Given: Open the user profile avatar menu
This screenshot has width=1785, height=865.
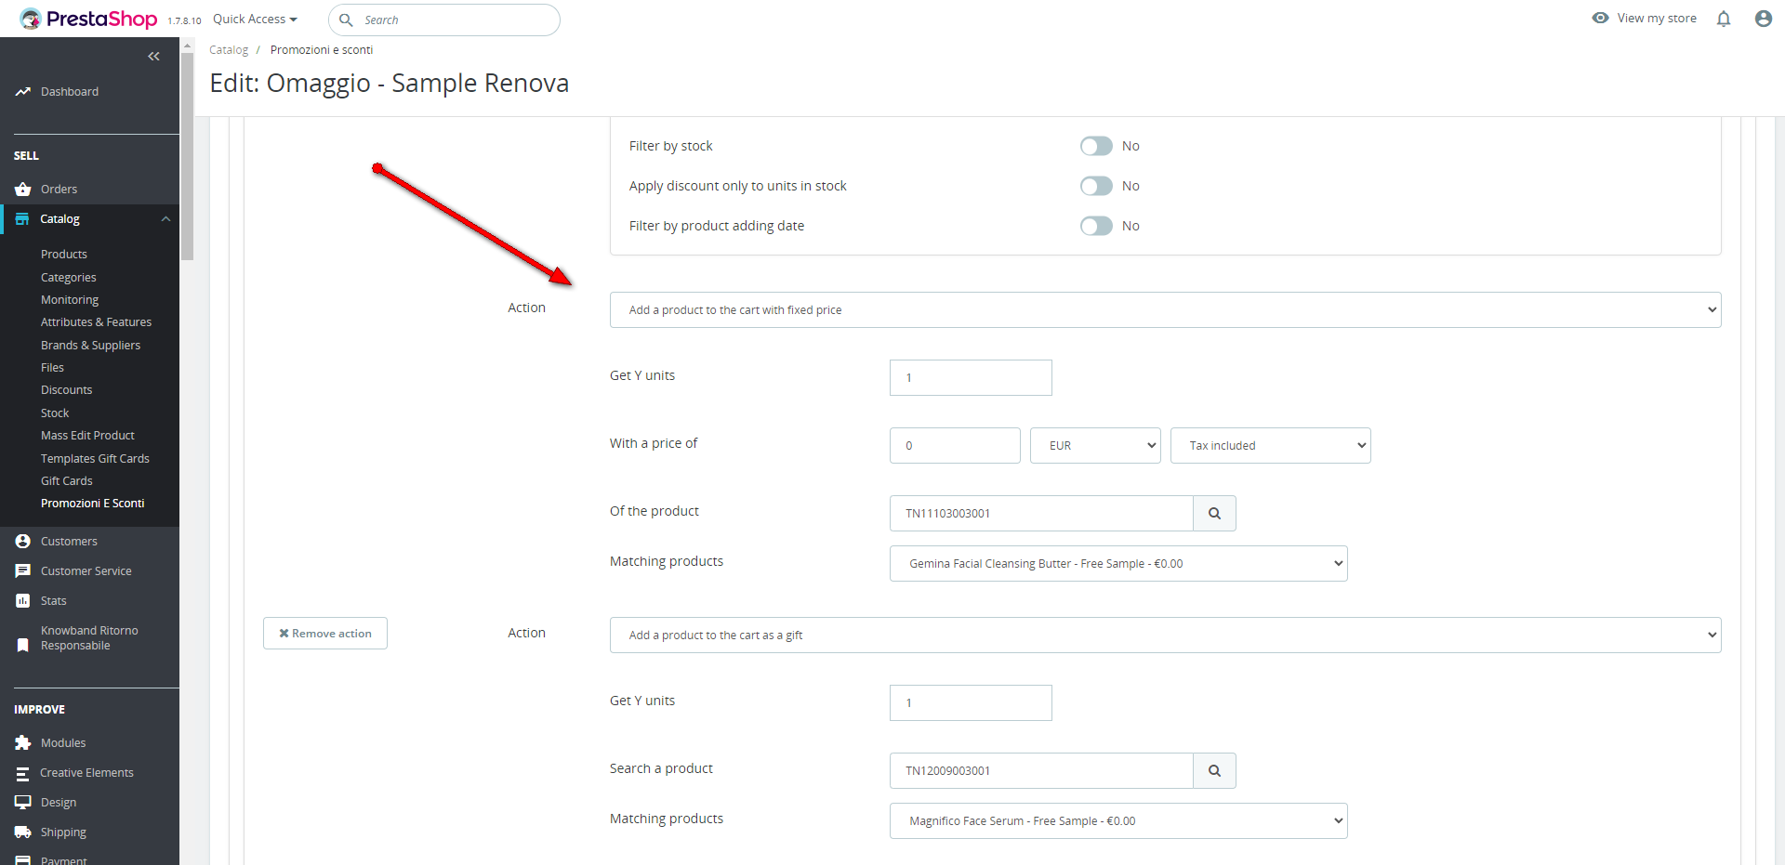Looking at the screenshot, I should coord(1763,19).
